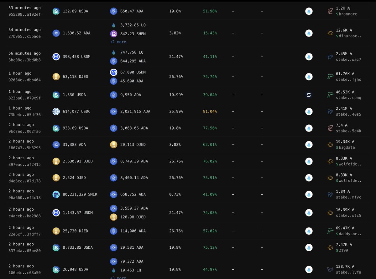376x279 pixels.
Task: Click the shrimp icon beside $hrannare
Action: (330, 11)
